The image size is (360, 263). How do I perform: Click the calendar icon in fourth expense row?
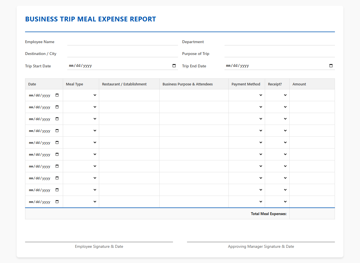[57, 131]
